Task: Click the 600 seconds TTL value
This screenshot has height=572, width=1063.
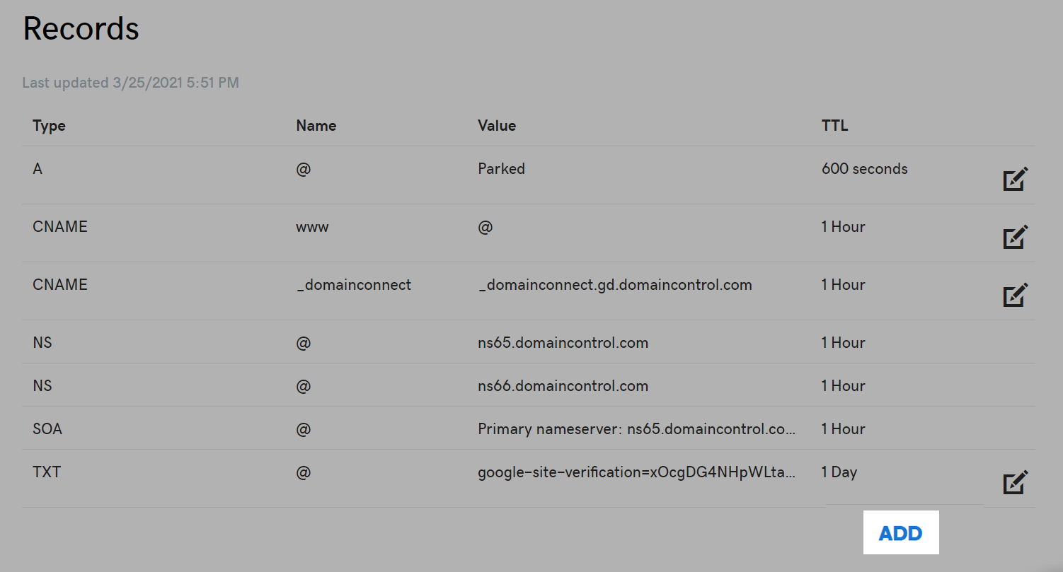Action: pos(864,169)
